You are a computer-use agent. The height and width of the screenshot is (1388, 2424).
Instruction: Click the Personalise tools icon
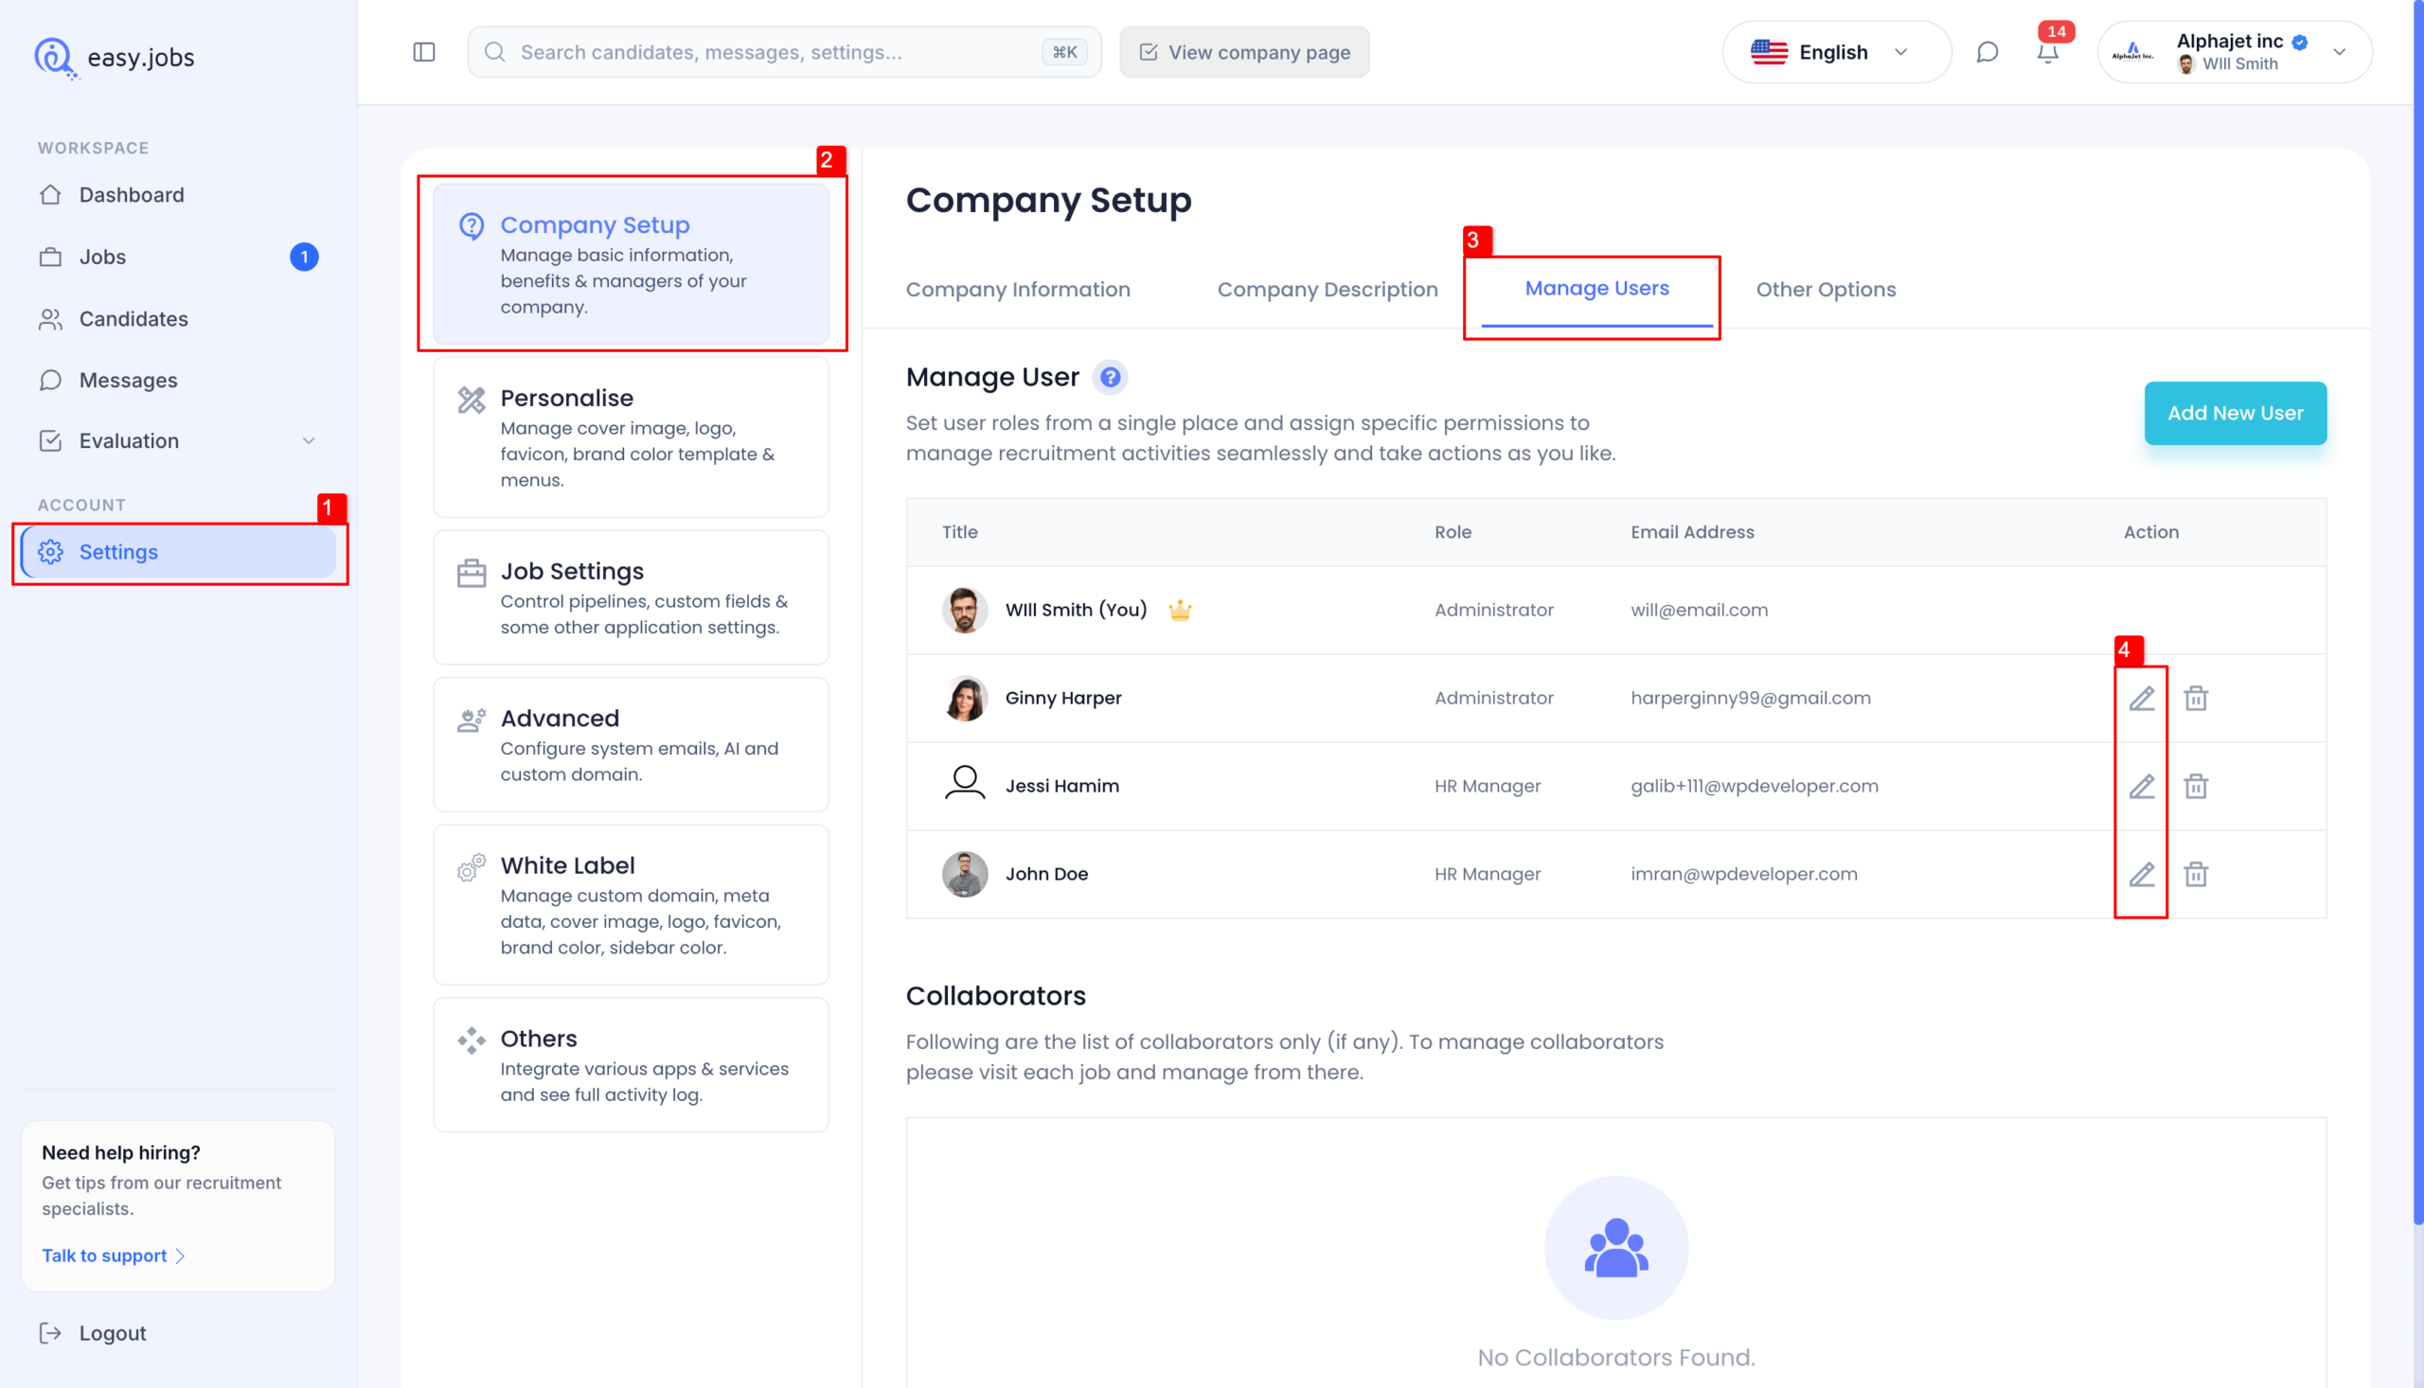(471, 400)
